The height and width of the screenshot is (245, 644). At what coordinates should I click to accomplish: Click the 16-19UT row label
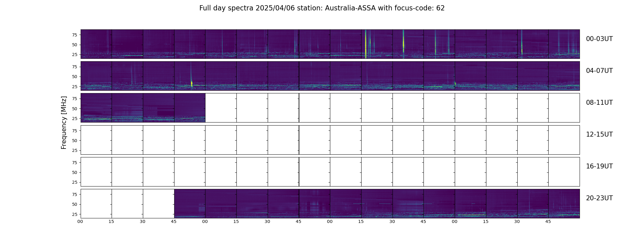point(599,166)
